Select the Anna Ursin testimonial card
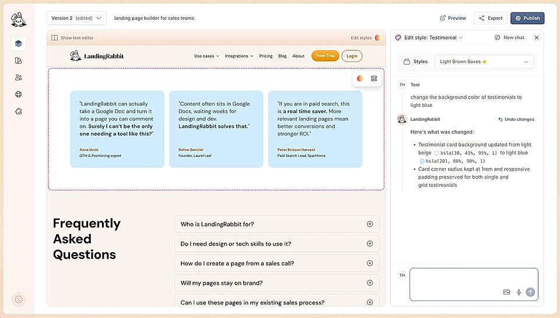Image resolution: width=560 pixels, height=318 pixels. (117, 129)
